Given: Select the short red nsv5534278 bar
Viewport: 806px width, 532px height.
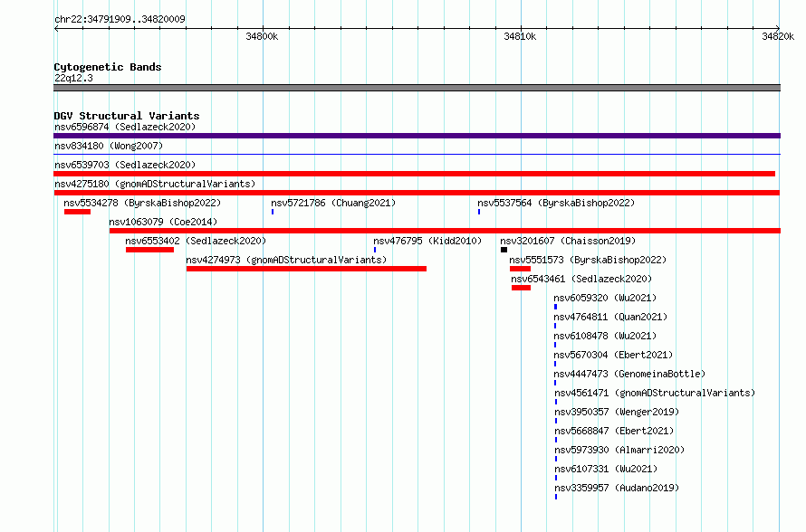Looking at the screenshot, I should point(77,212).
